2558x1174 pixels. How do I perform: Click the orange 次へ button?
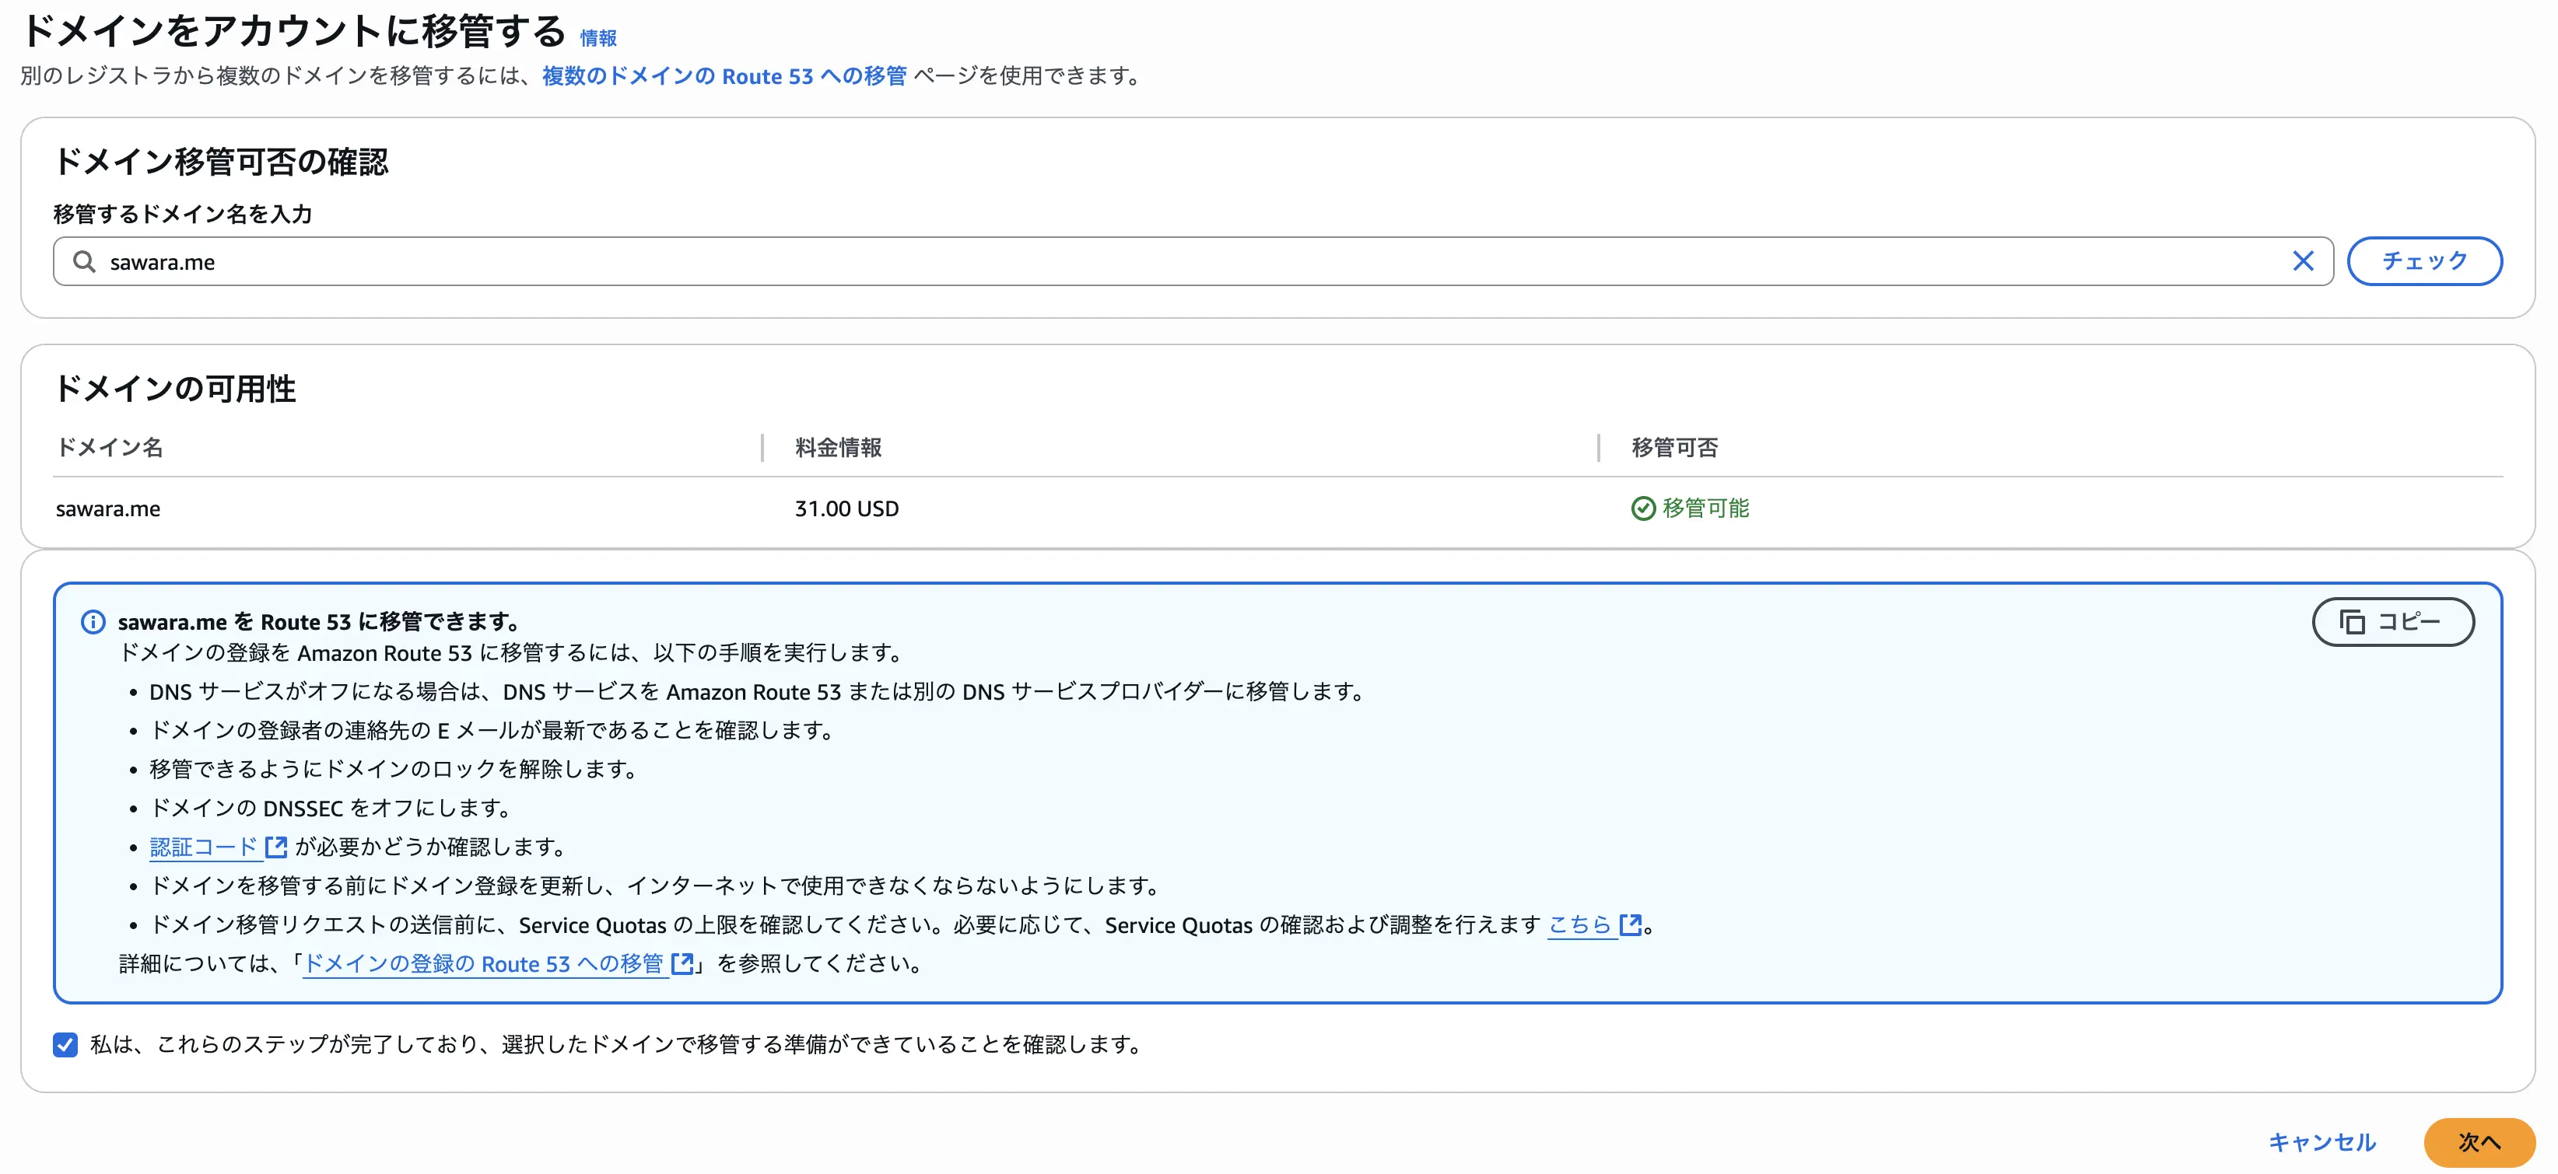pyautogui.click(x=2479, y=1142)
